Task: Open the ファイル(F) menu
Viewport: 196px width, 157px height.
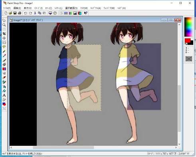Action: point(7,8)
